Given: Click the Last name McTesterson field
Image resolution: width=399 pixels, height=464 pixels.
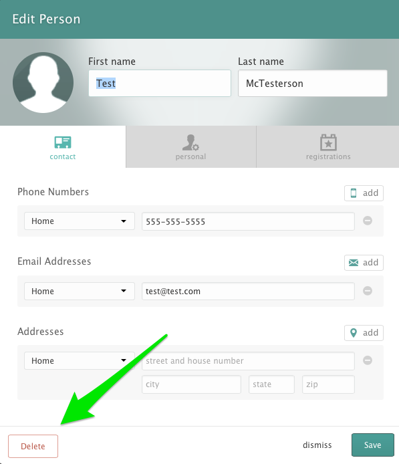Looking at the screenshot, I should (313, 83).
